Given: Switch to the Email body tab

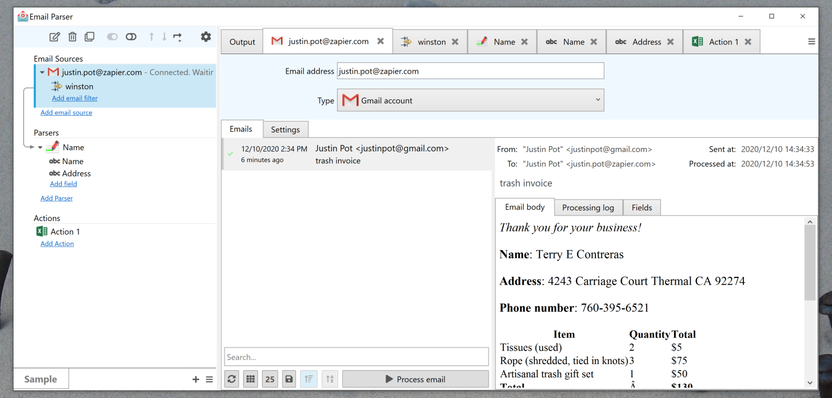Looking at the screenshot, I should [x=525, y=207].
